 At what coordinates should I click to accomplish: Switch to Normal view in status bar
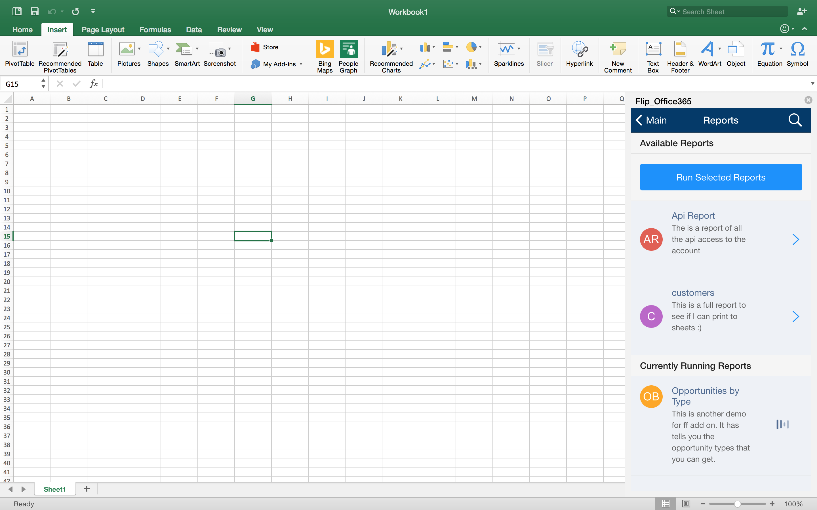[x=666, y=503]
